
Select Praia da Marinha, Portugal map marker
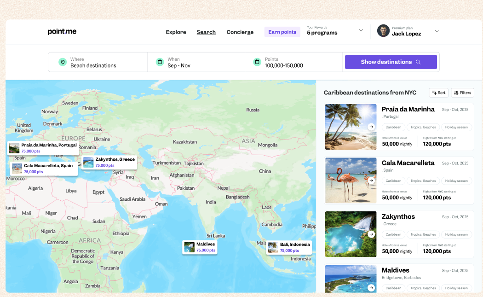pyautogui.click(x=43, y=148)
